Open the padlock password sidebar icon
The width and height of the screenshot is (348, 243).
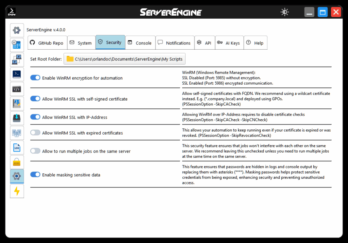[x=17, y=162]
